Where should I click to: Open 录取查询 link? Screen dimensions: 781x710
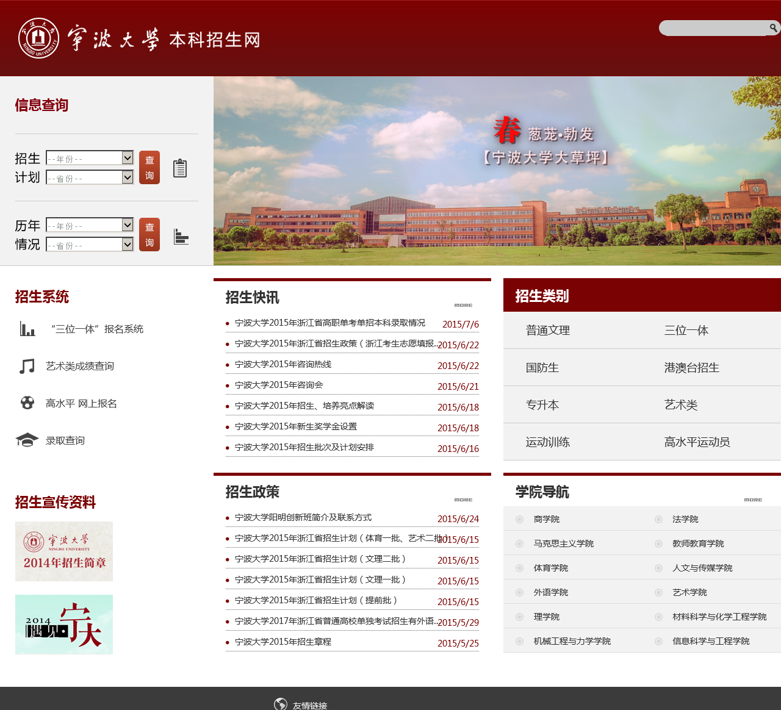[65, 440]
